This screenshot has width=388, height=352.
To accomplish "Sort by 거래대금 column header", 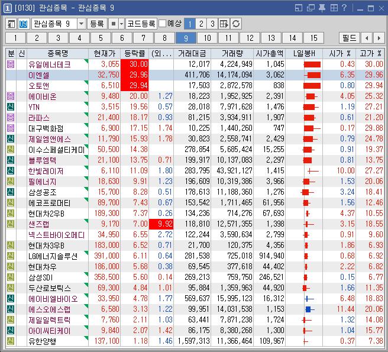I will coord(192,53).
